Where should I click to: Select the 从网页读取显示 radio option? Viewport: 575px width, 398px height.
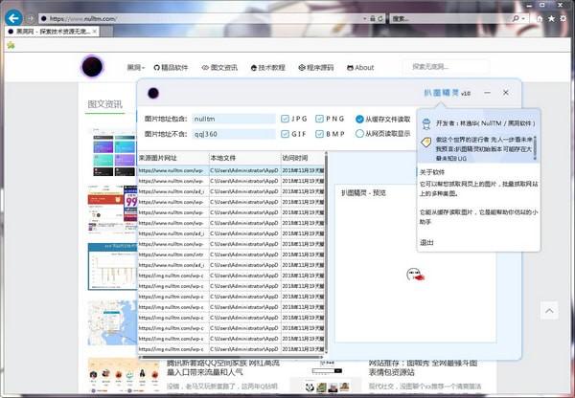359,134
